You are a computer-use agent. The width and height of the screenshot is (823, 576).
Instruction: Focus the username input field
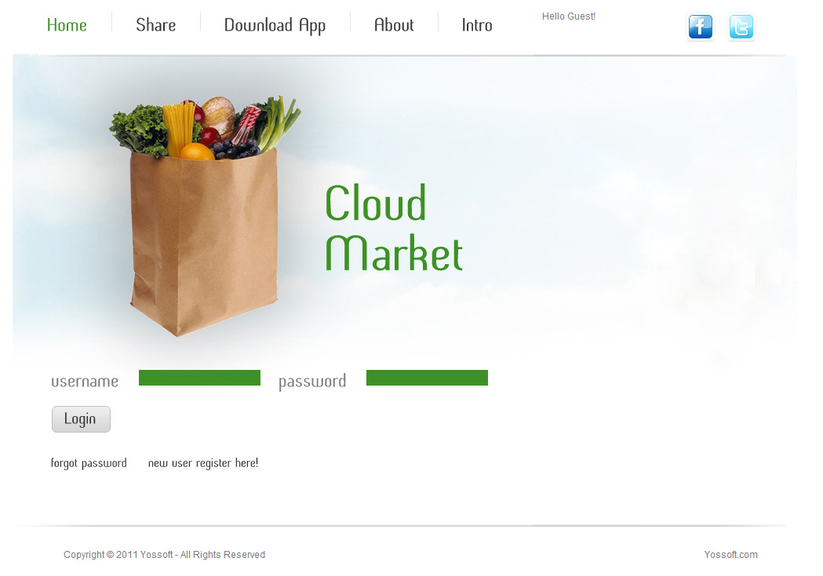coord(199,378)
